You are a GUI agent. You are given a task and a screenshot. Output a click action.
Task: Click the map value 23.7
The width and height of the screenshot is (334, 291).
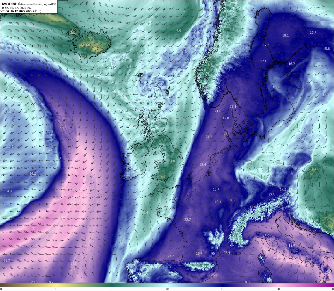click(x=199, y=254)
